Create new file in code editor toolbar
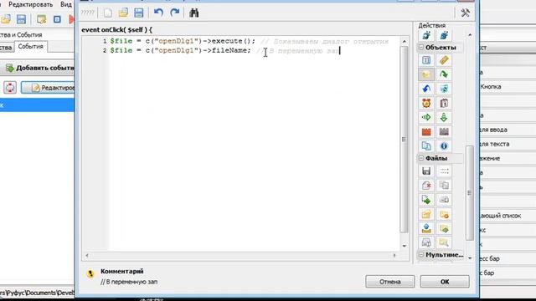Viewport: 536px width, 301px height. tap(108, 13)
